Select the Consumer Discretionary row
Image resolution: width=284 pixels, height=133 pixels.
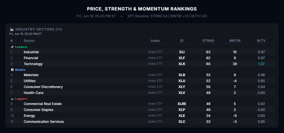click(x=142, y=87)
